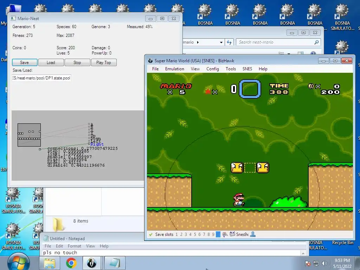Open BizHawk View menu
The image size is (360, 270).
click(195, 69)
